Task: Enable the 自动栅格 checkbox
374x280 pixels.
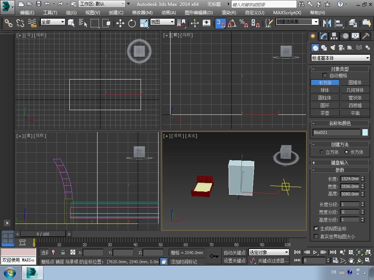Action: click(x=325, y=75)
